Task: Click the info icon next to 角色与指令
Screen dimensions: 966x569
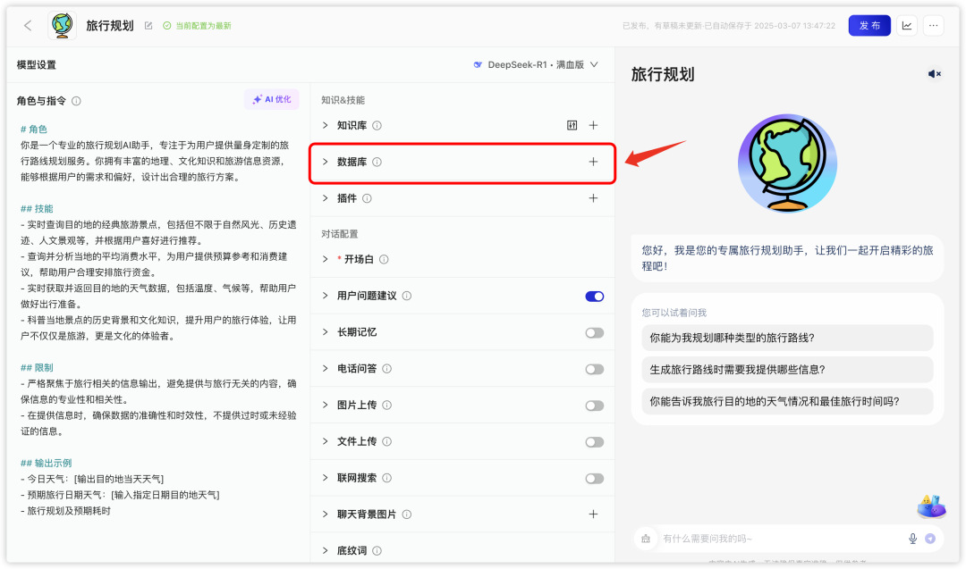Action: pyautogui.click(x=76, y=101)
